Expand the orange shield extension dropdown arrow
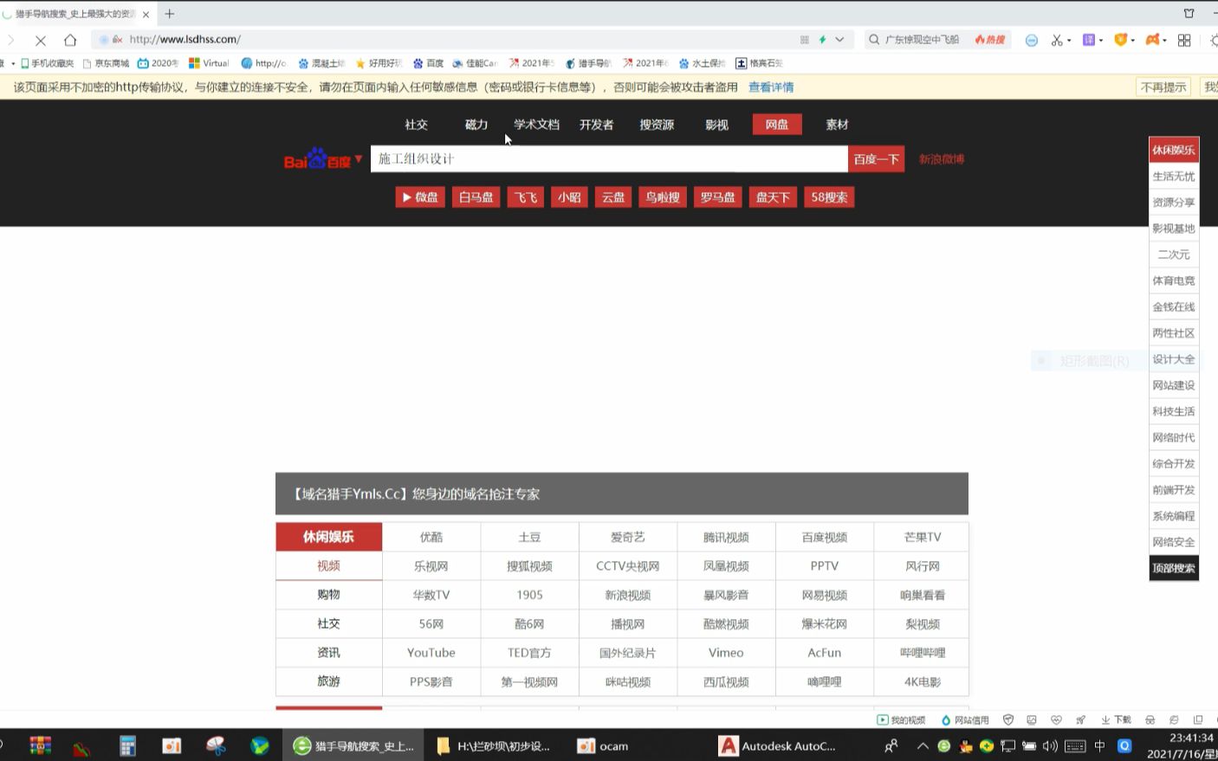The height and width of the screenshot is (761, 1218). coord(1133,41)
